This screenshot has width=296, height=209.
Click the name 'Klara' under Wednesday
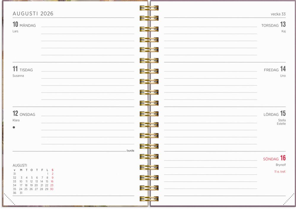pyautogui.click(x=16, y=120)
